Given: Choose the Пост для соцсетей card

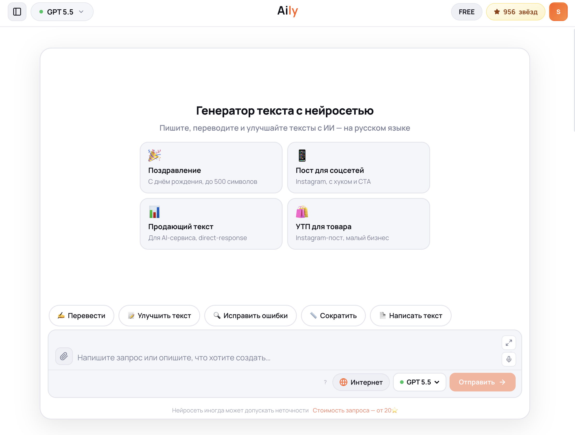Looking at the screenshot, I should point(359,167).
